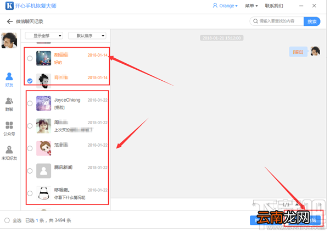Expand the 默认排序 sort dropdown
330x233 pixels.
tap(87, 36)
